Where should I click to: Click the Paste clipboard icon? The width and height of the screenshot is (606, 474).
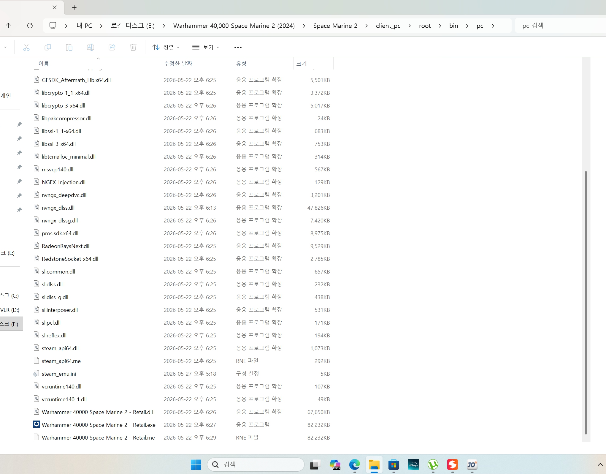(x=69, y=47)
